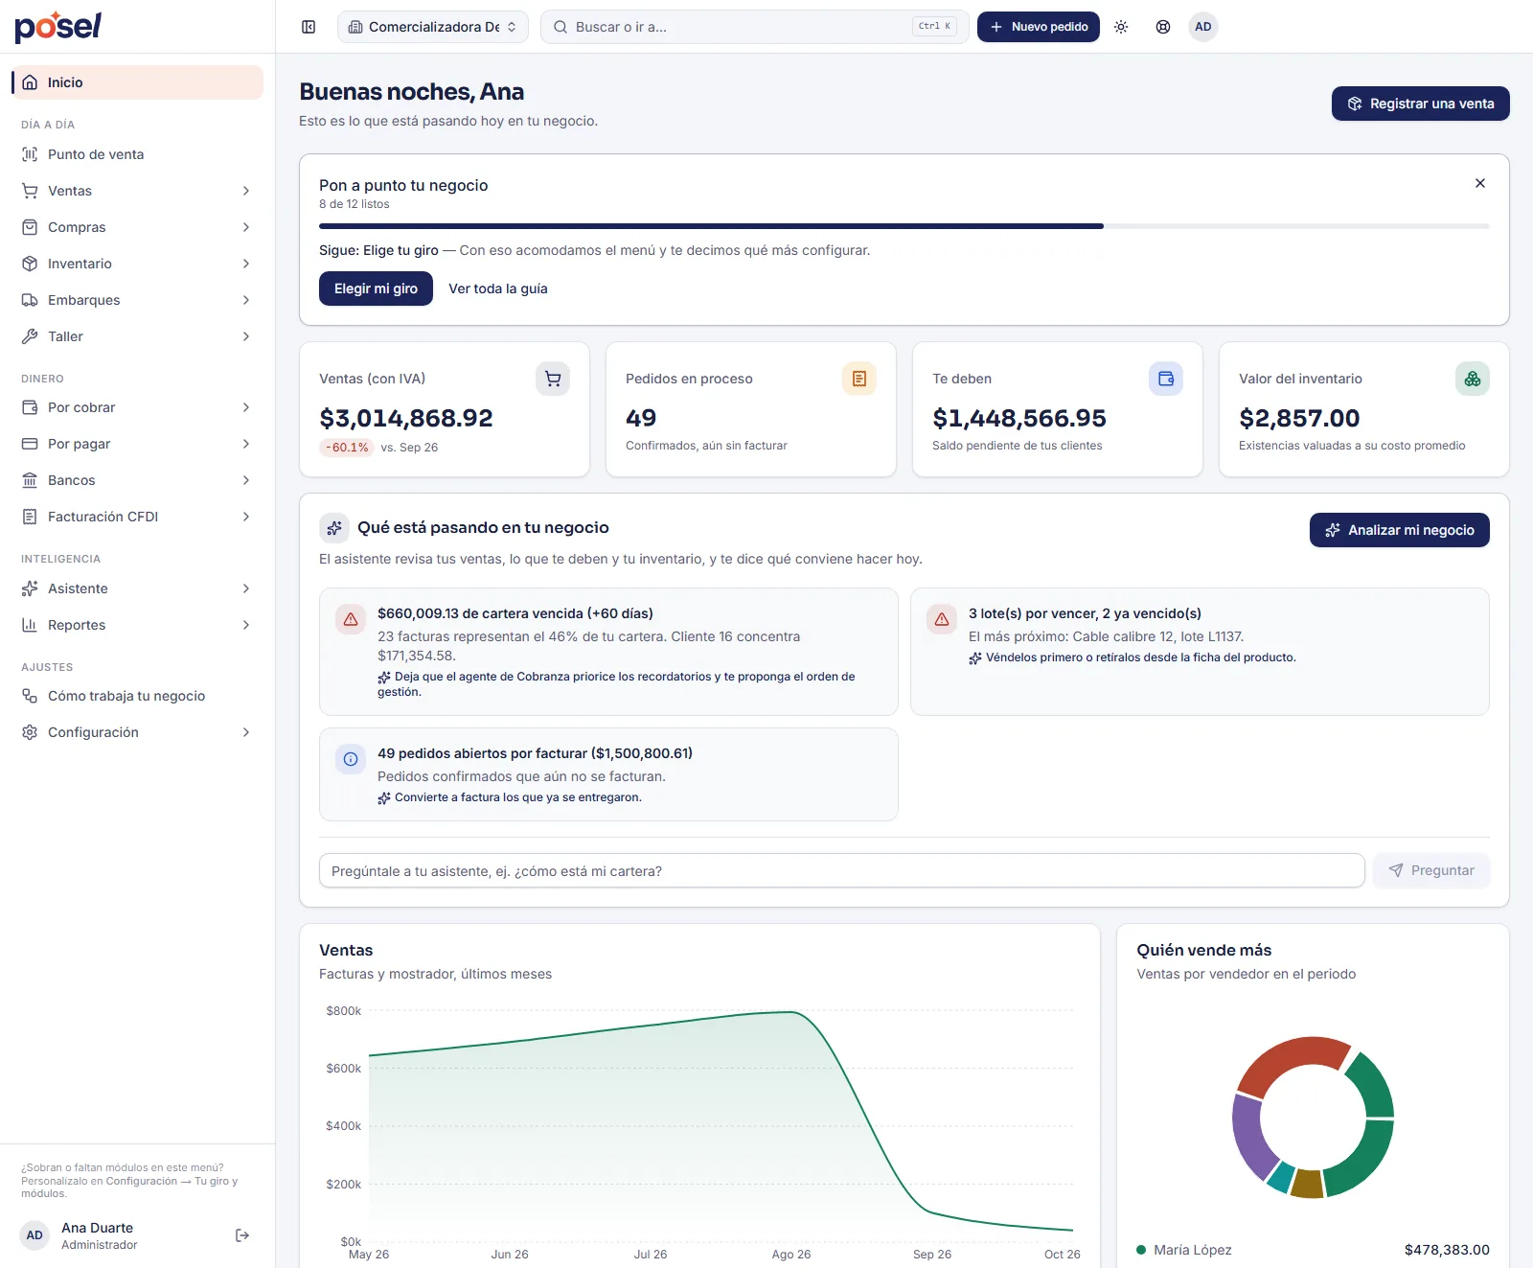The image size is (1533, 1268).
Task: Toggle the light/dark theme sun icon
Action: pos(1121,27)
